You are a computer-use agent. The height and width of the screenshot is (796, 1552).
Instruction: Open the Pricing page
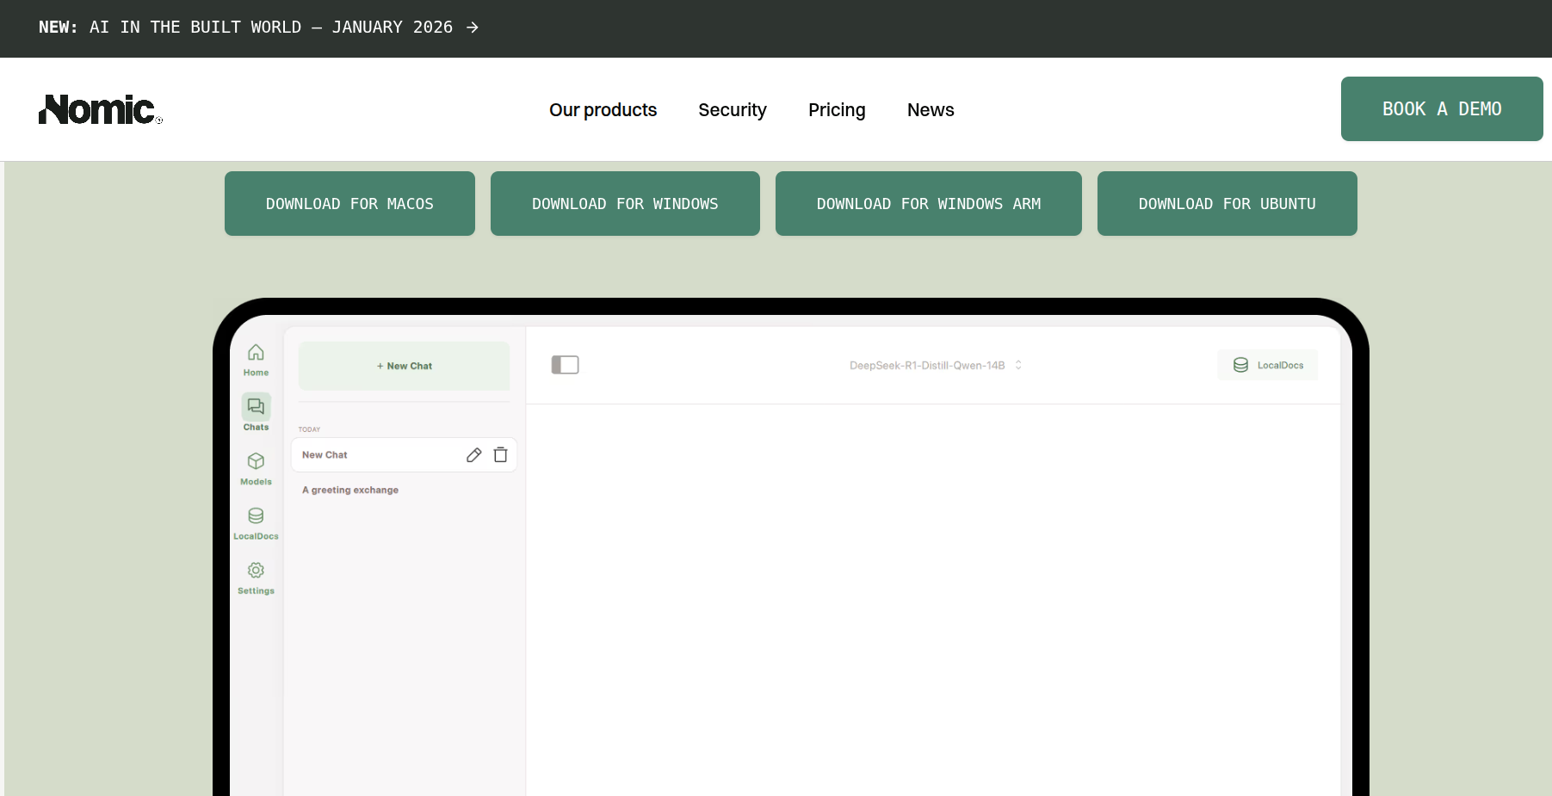coord(836,110)
